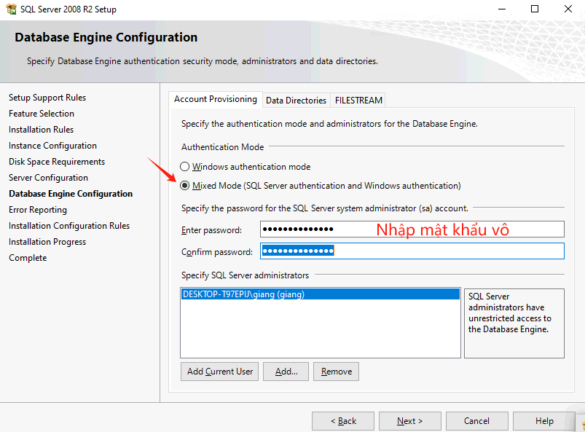Click Installation Progress step
585x432 pixels.
click(47, 242)
